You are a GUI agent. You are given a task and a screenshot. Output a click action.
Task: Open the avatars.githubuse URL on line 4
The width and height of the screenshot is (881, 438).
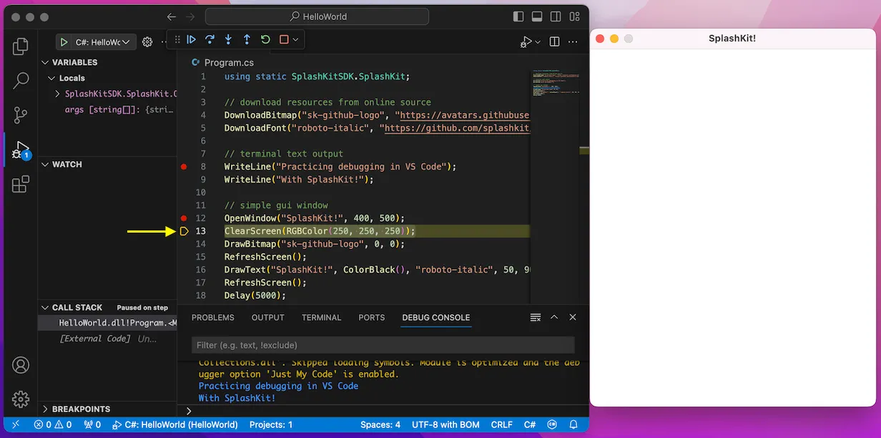pos(464,115)
